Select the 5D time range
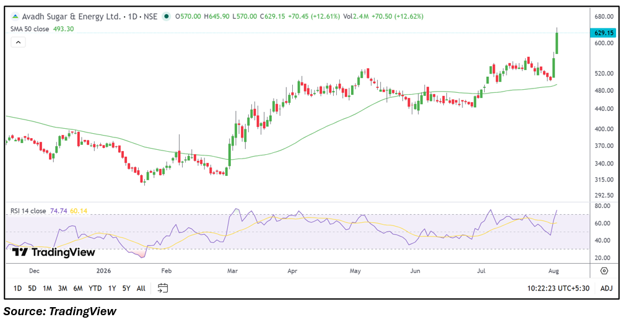The image size is (621, 322). click(32, 289)
